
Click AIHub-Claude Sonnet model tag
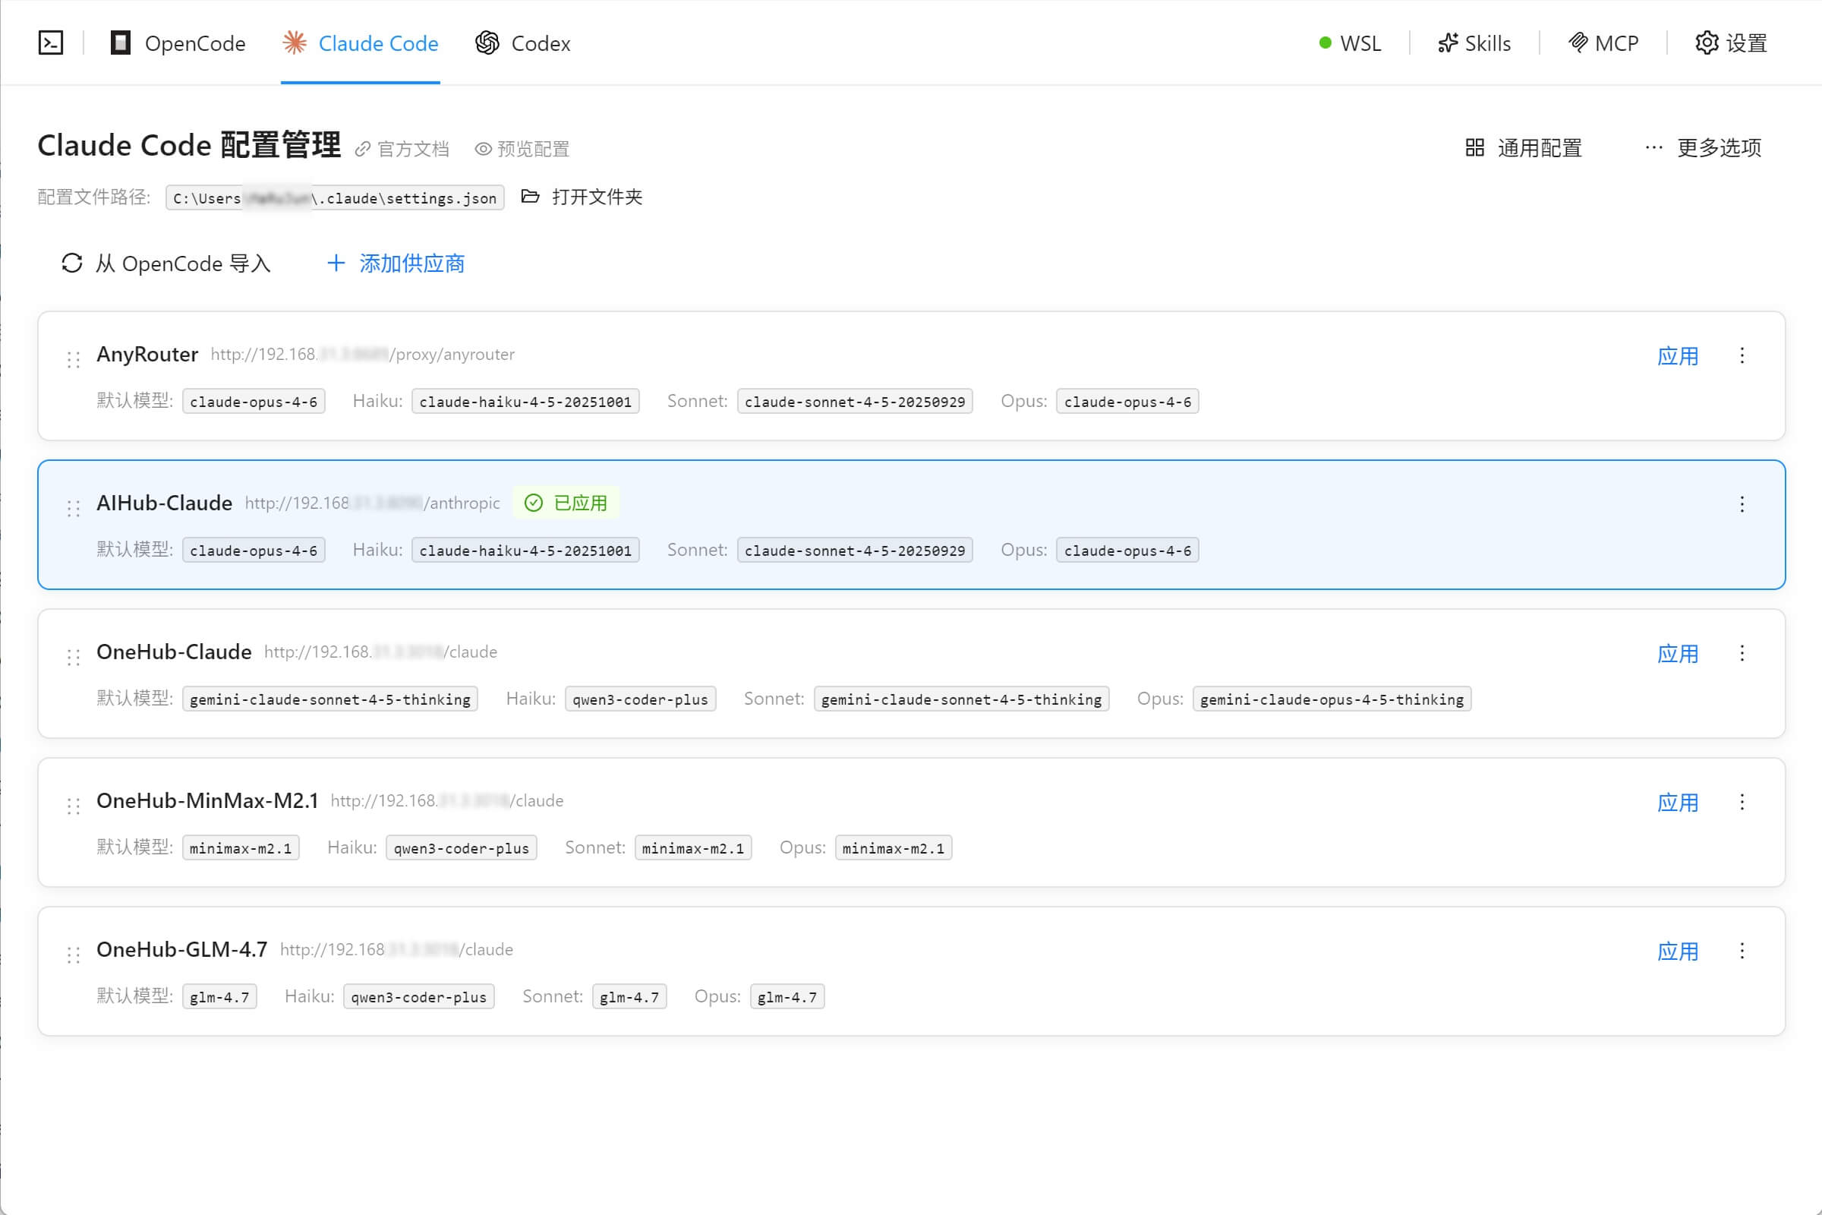click(856, 550)
